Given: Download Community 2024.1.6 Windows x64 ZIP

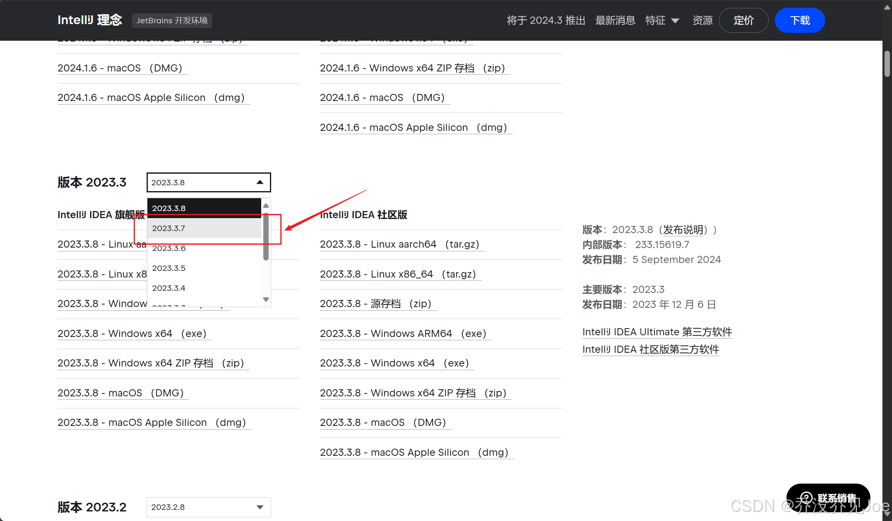Looking at the screenshot, I should (415, 68).
